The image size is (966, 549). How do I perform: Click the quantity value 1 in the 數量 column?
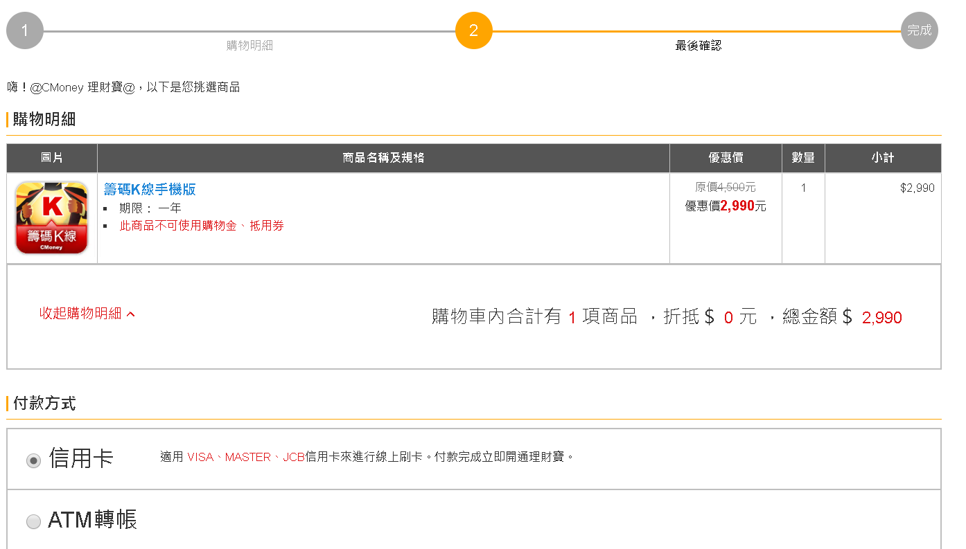(803, 188)
